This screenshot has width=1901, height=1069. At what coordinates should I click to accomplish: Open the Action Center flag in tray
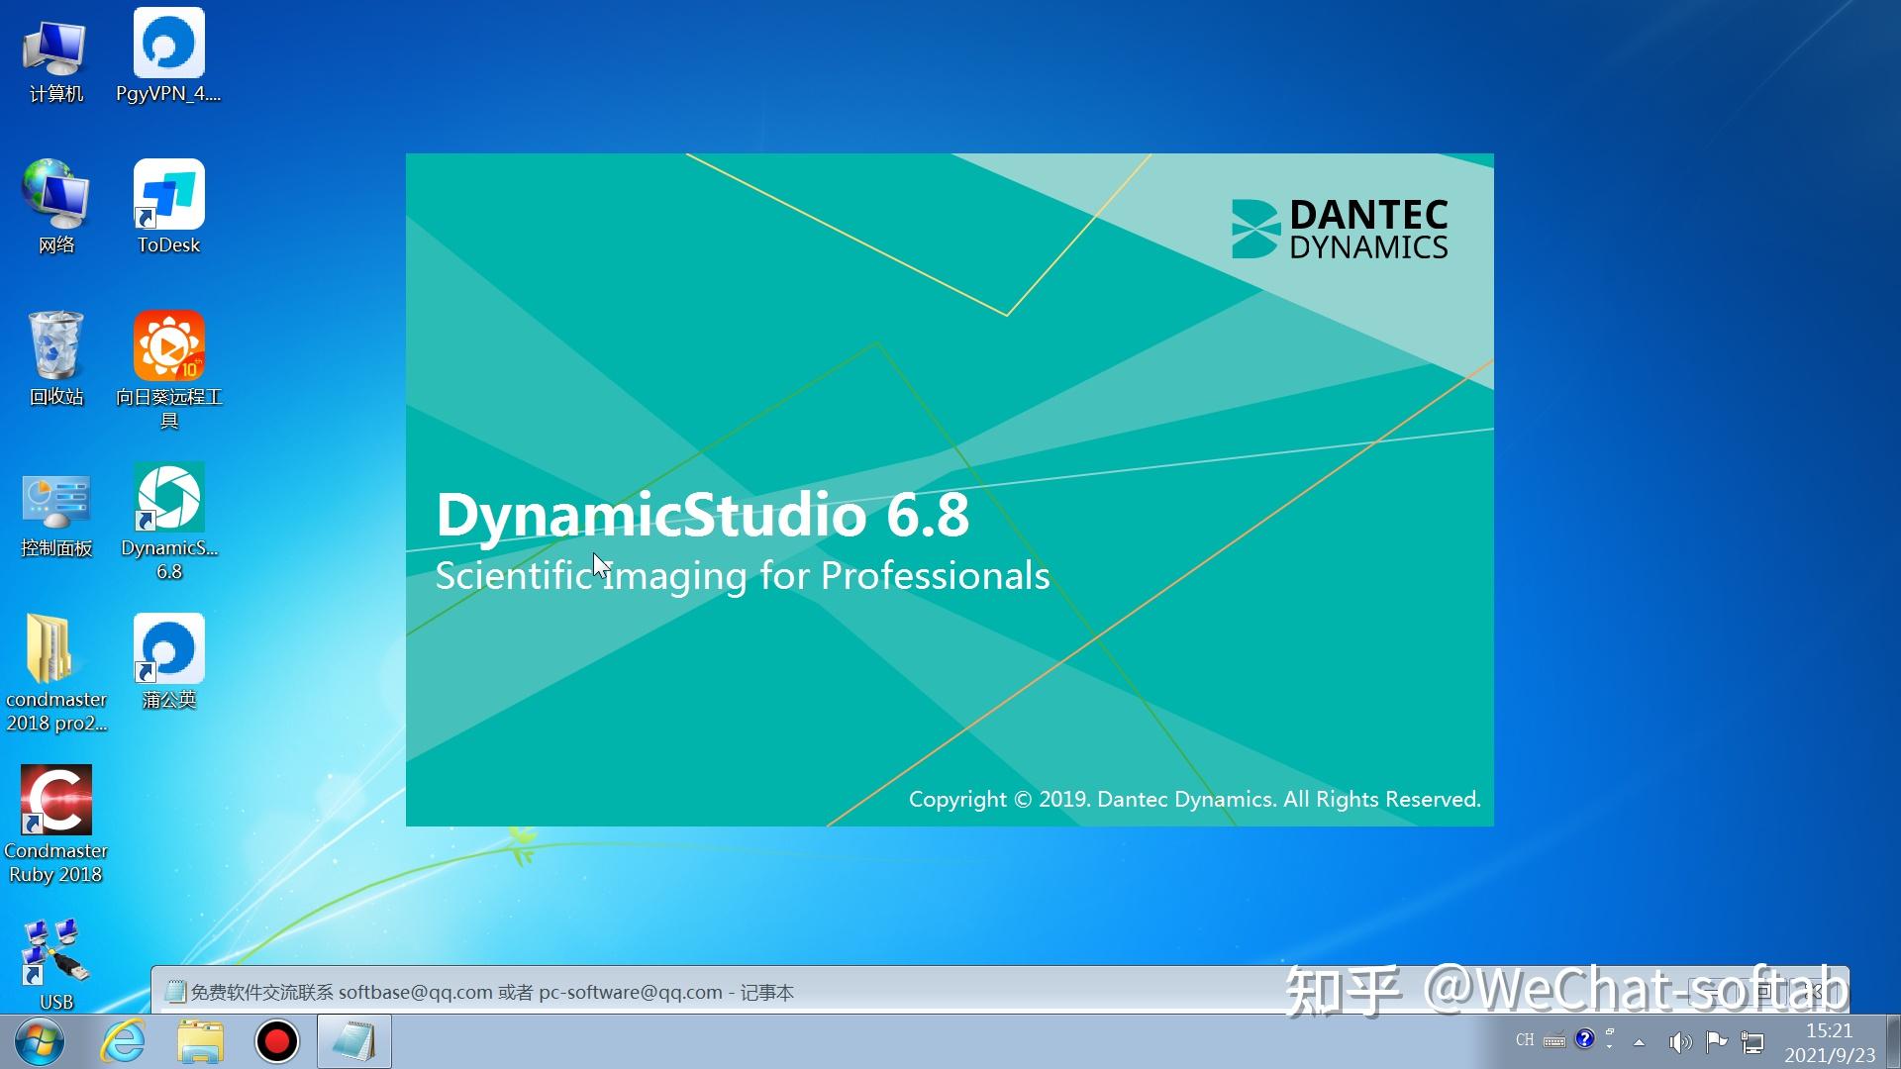click(1717, 1041)
